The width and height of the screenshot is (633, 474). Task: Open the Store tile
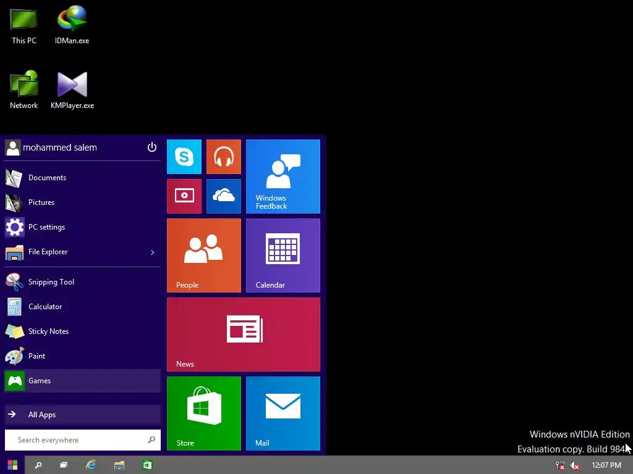click(204, 414)
